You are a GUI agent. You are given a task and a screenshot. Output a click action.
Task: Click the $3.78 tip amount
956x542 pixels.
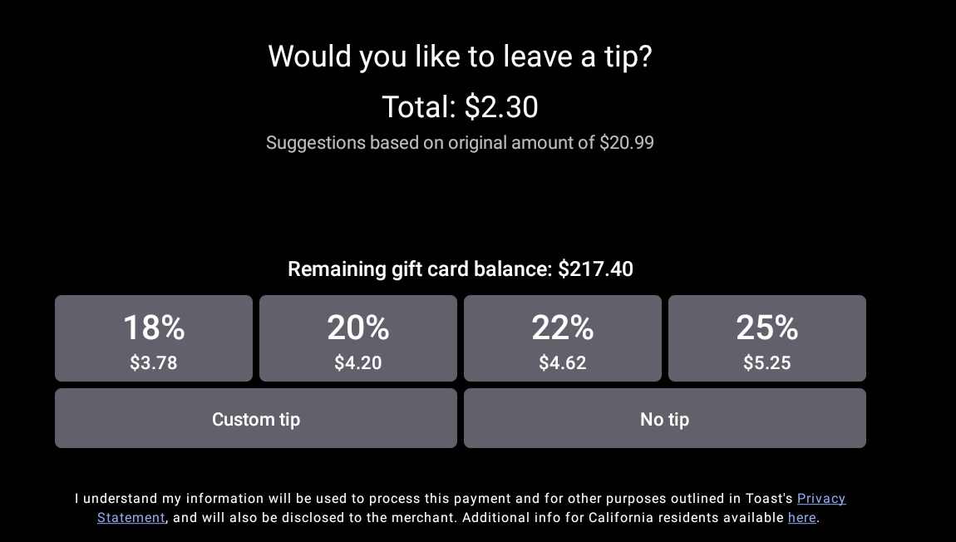(154, 363)
